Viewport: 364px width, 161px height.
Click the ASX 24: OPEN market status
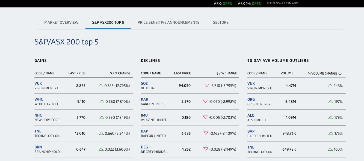(x=250, y=4)
